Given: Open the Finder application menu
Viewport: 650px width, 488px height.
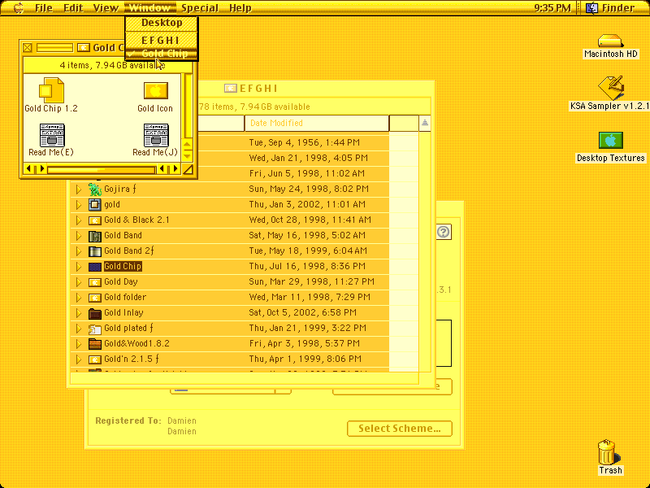Looking at the screenshot, I should pyautogui.click(x=611, y=8).
